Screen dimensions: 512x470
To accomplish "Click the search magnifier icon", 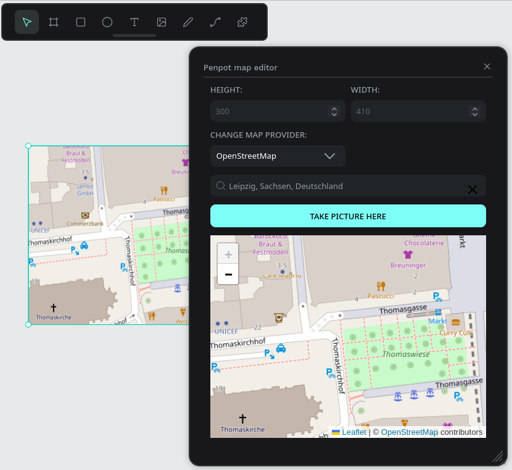I will click(221, 186).
